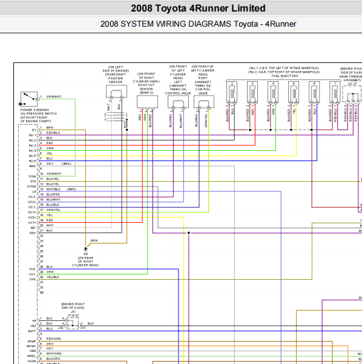The image size is (362, 364).
Task: Click the 'RED' wire label at INJ 3 pin 4
Action: (x=50, y=143)
